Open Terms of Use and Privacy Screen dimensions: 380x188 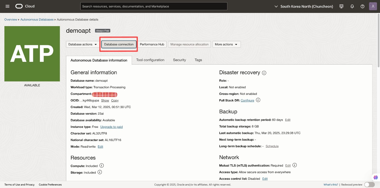[x=20, y=185]
